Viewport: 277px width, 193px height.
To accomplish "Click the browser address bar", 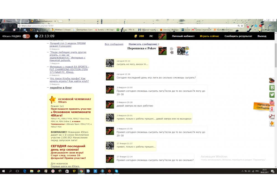I will 125,26.
